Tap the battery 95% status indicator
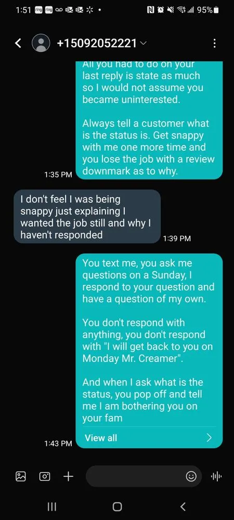Screen dimensions: 234x520 click(x=208, y=10)
